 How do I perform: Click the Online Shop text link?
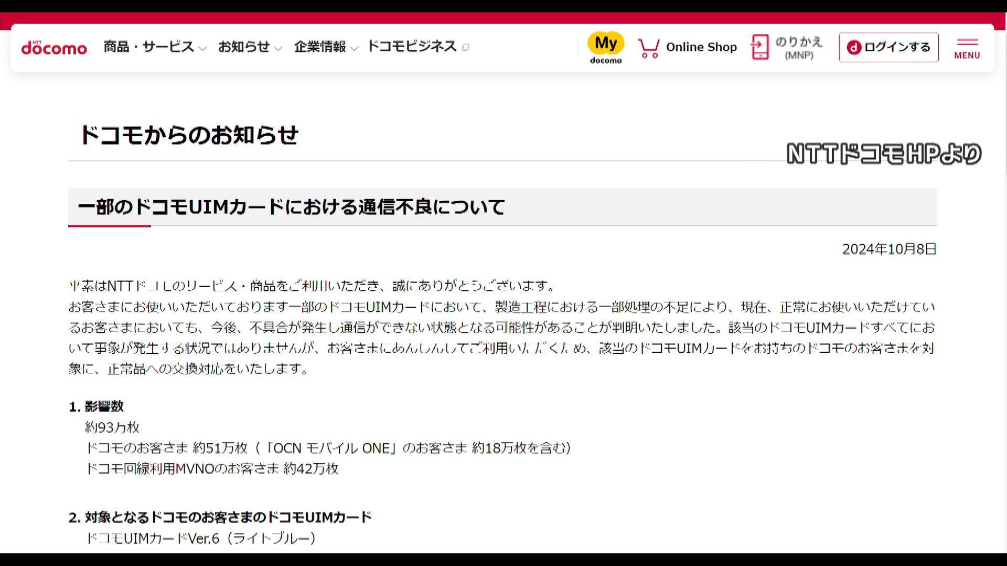point(701,47)
